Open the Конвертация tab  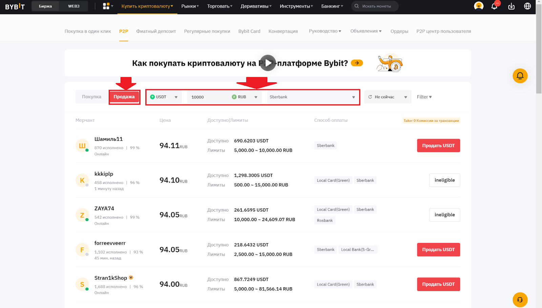click(283, 31)
